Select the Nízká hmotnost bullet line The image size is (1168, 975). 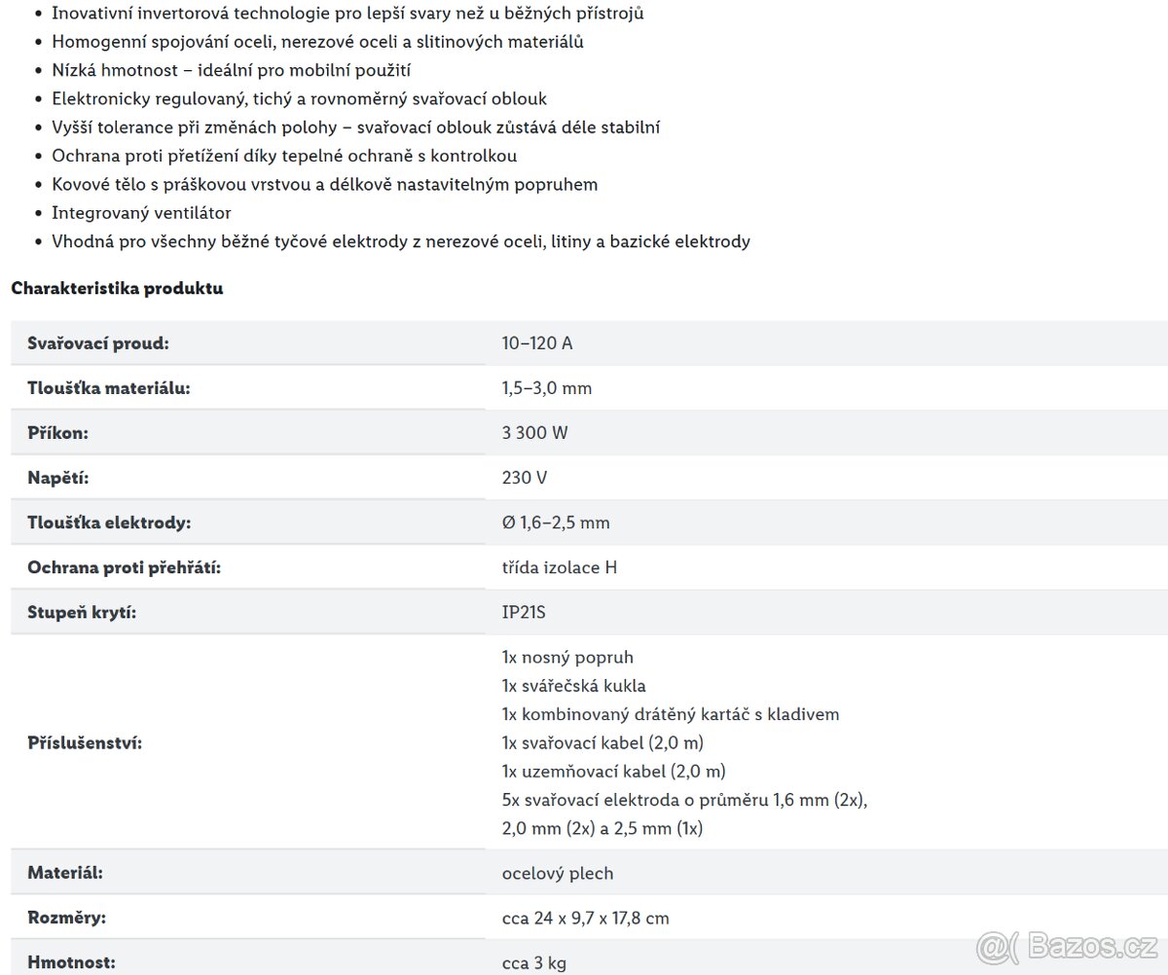[231, 71]
